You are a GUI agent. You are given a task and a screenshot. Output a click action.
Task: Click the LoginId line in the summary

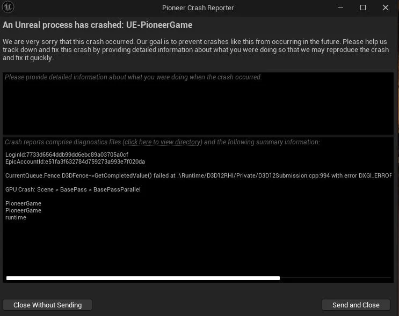[x=67, y=155]
